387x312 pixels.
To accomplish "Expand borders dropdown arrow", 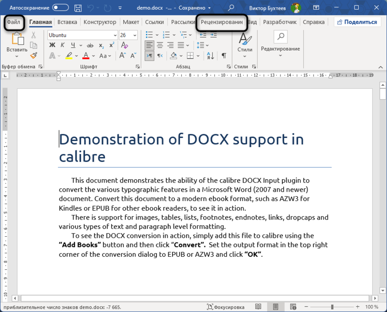I will pyautogui.click(x=198, y=56).
